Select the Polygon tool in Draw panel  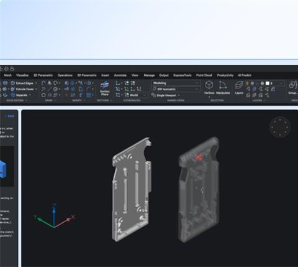click(x=43, y=95)
